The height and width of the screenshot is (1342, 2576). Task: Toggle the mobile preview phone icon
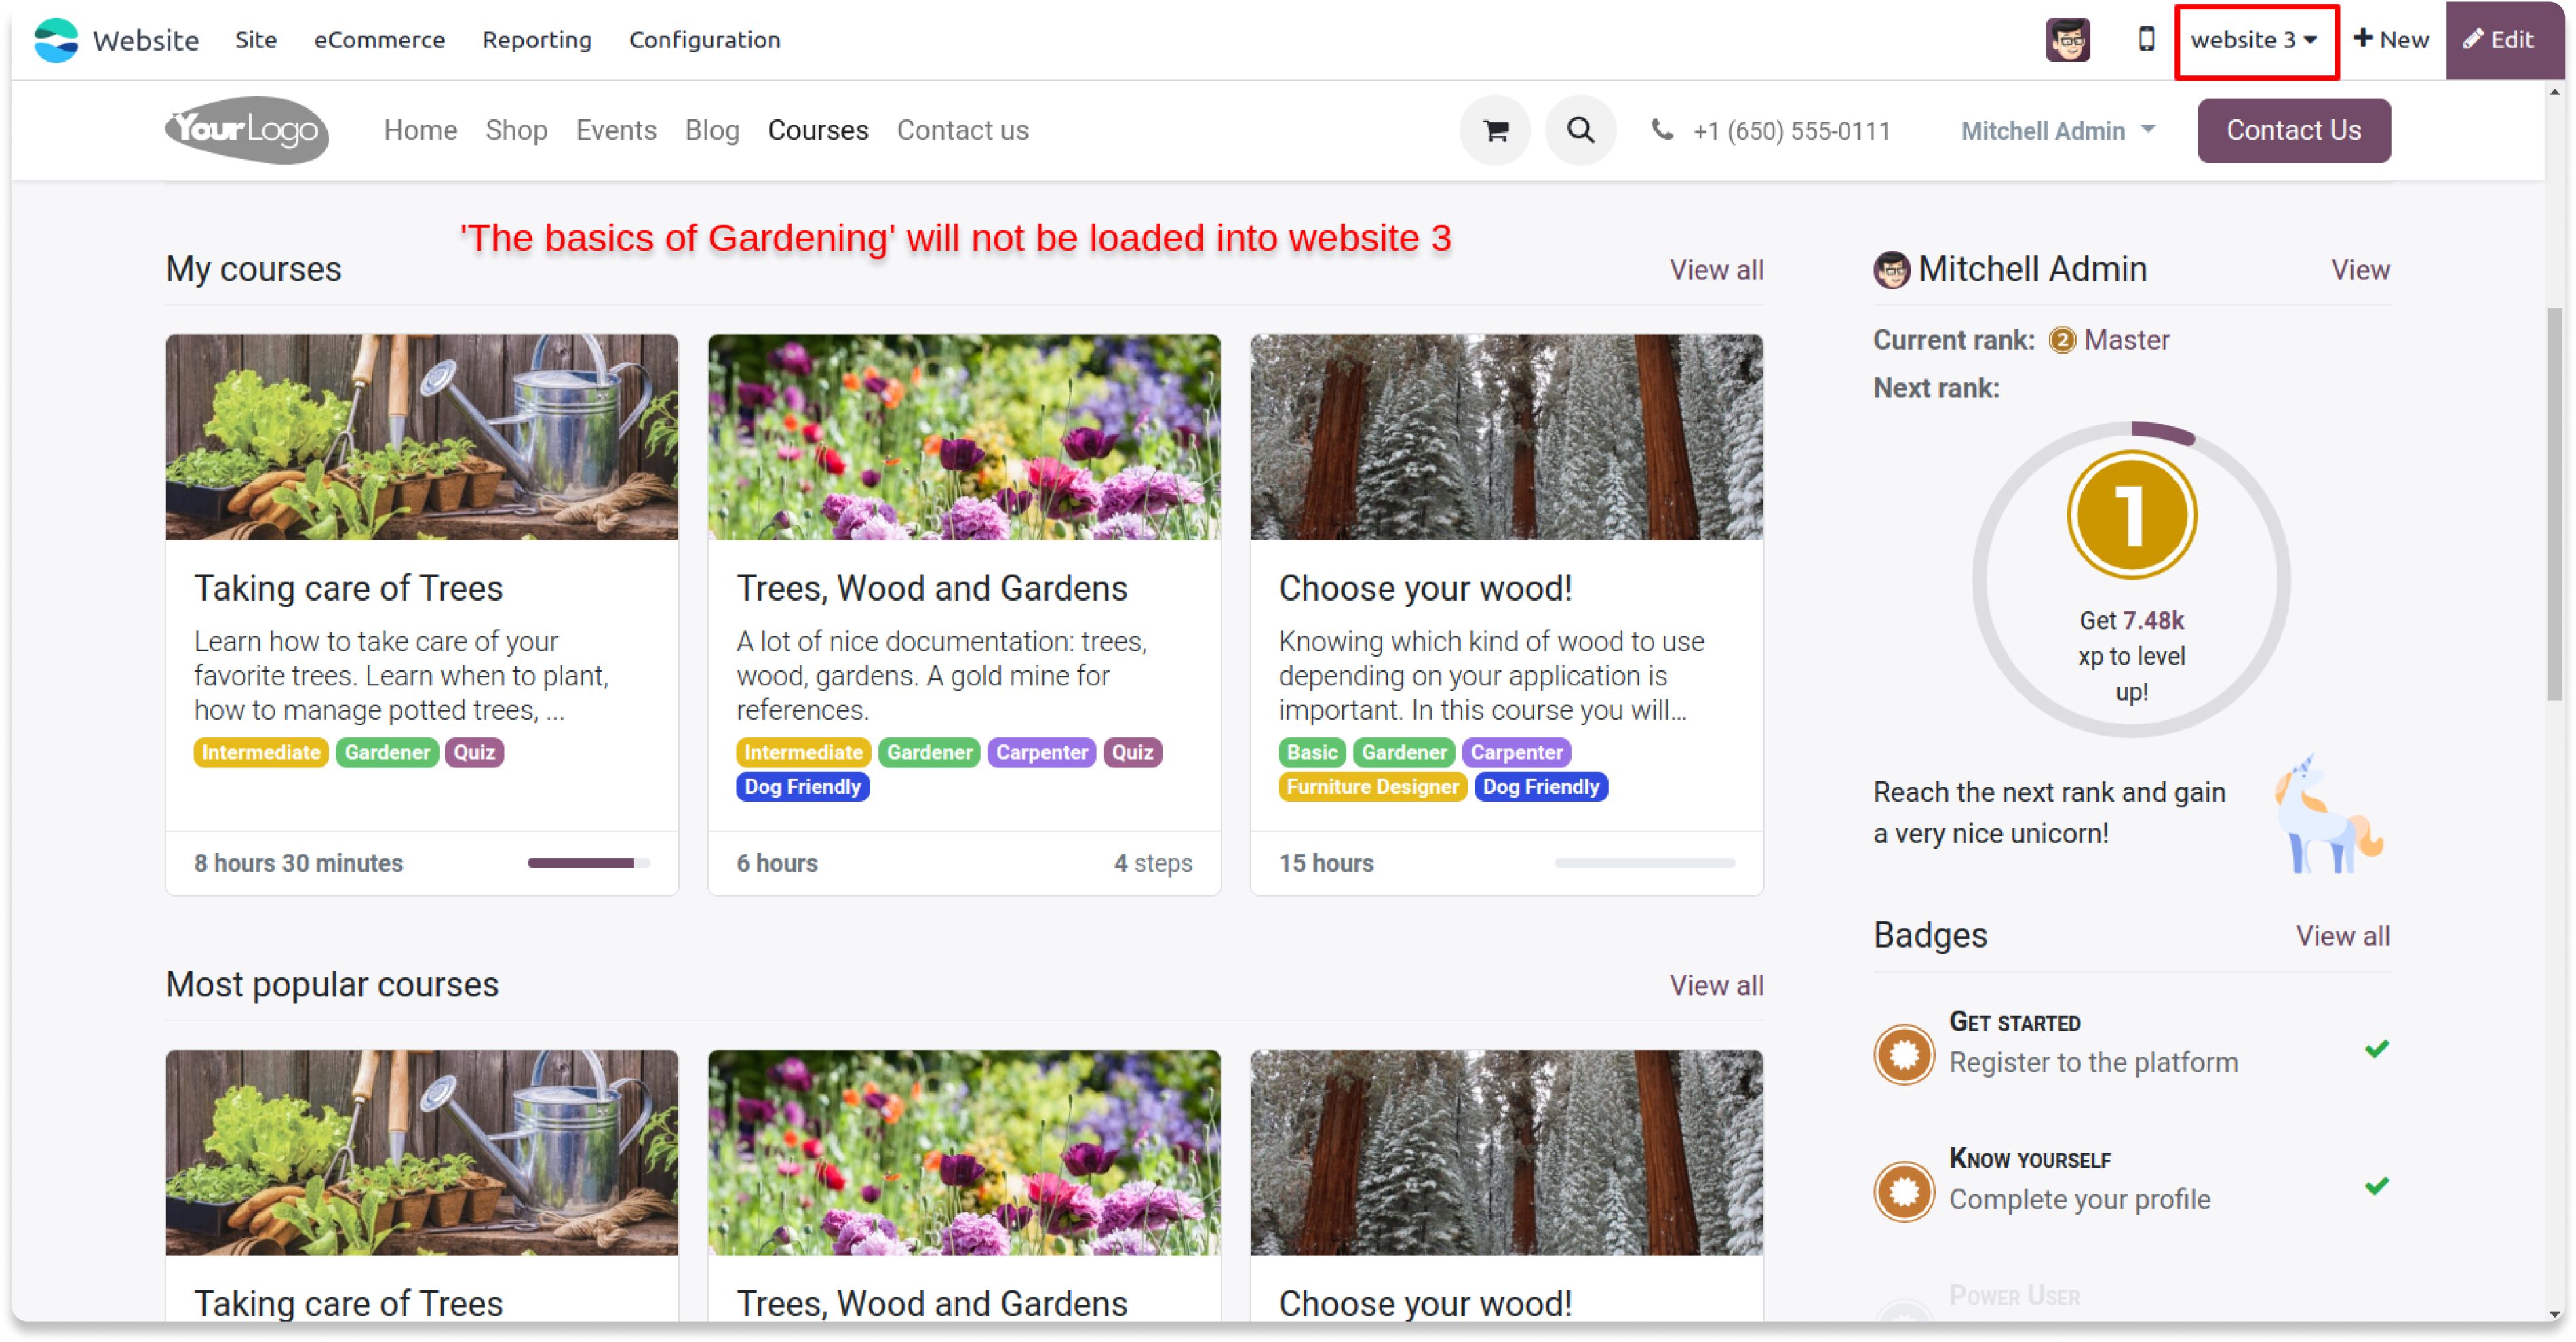pyautogui.click(x=2145, y=40)
